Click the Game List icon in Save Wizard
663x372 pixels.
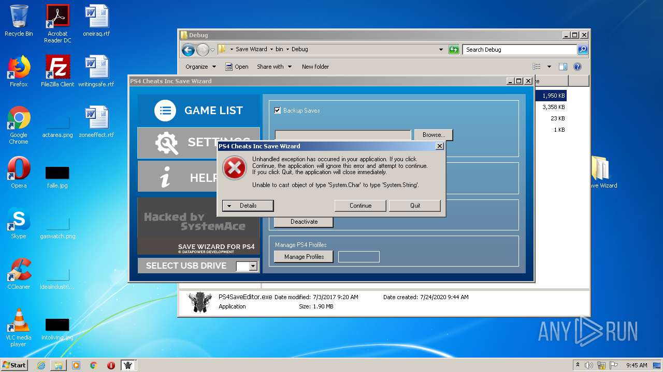pyautogui.click(x=165, y=111)
